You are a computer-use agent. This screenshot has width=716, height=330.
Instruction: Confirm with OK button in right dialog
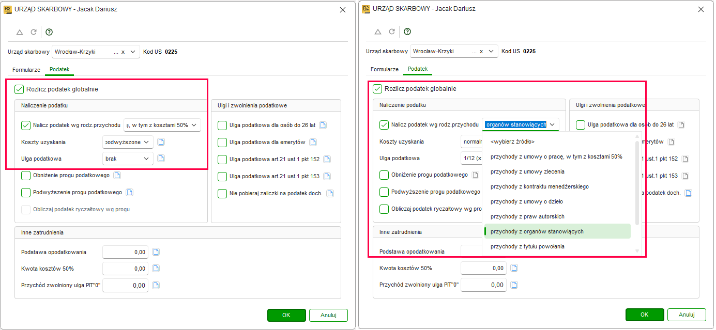[645, 315]
